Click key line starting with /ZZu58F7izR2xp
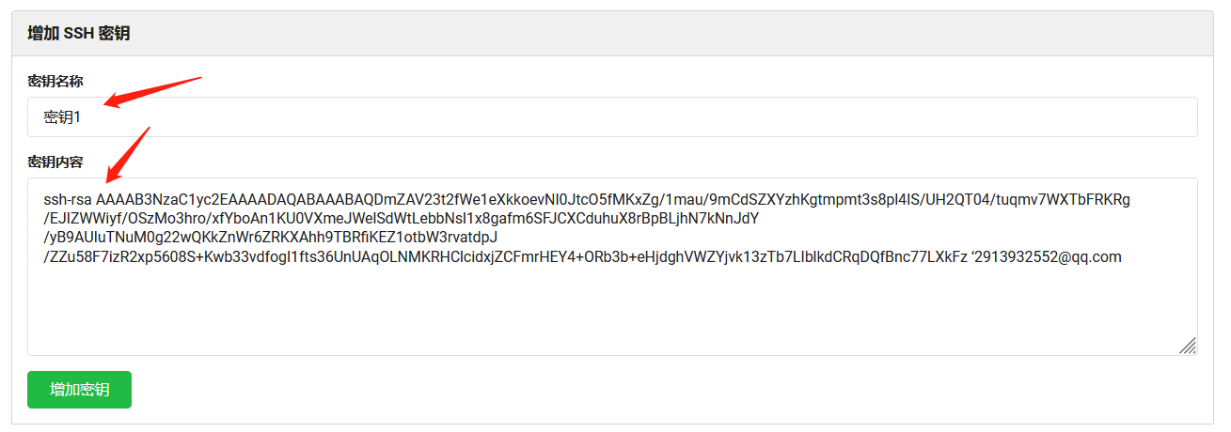1231x432 pixels. 582,256
